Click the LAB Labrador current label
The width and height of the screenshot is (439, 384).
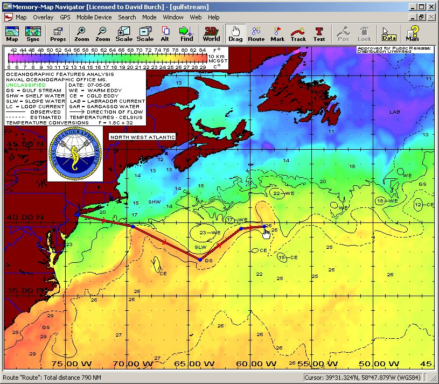(x=395, y=112)
